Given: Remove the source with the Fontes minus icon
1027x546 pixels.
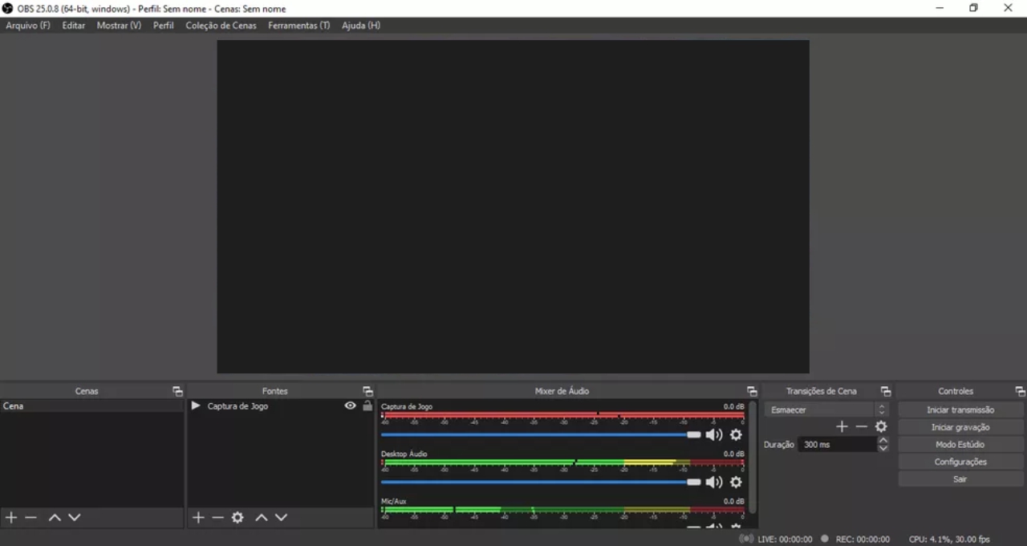Looking at the screenshot, I should point(217,517).
